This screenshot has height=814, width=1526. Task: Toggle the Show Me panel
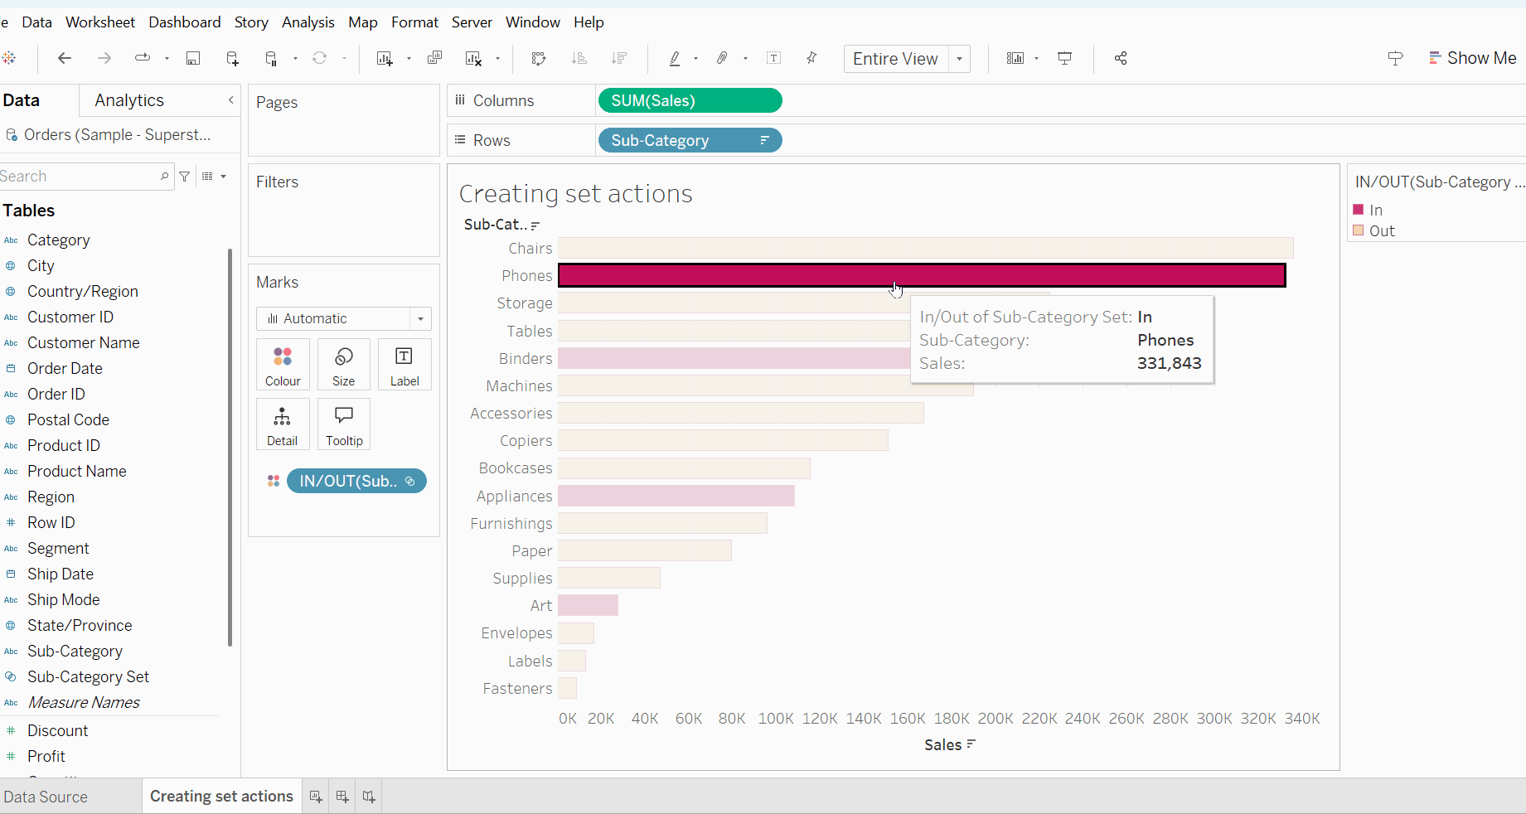click(x=1472, y=58)
